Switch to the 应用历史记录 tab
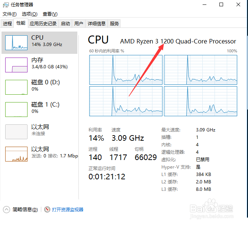The height and width of the screenshot is (225, 248). point(43,23)
